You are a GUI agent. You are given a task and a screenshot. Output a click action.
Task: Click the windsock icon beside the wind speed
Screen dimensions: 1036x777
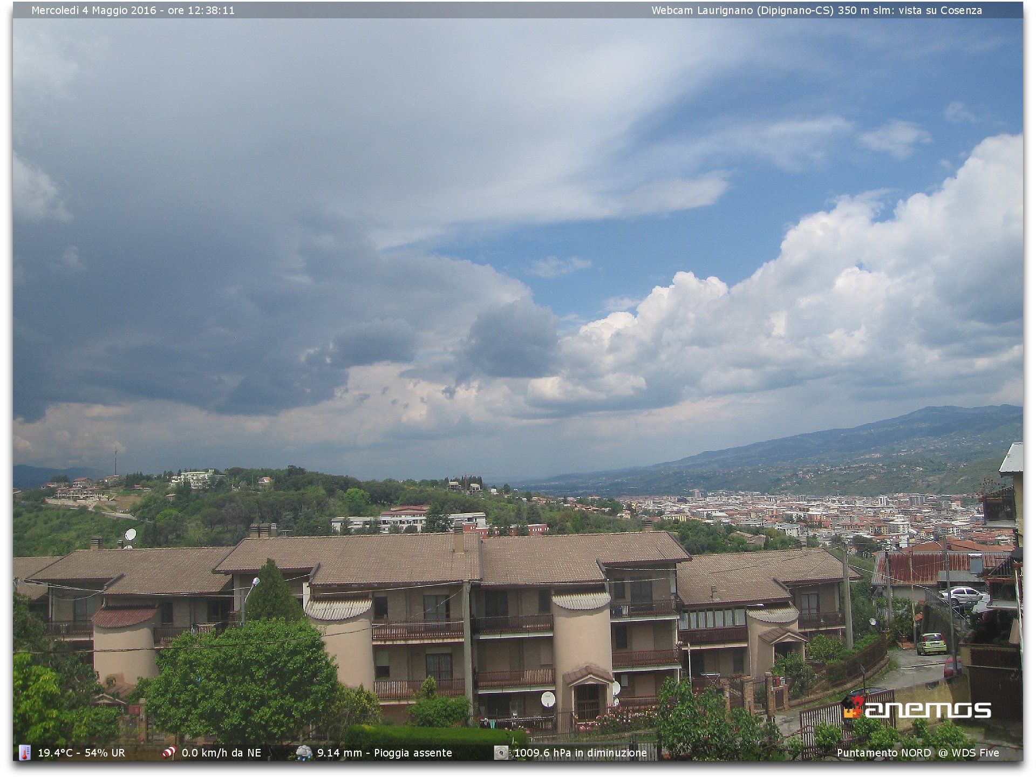point(169,752)
